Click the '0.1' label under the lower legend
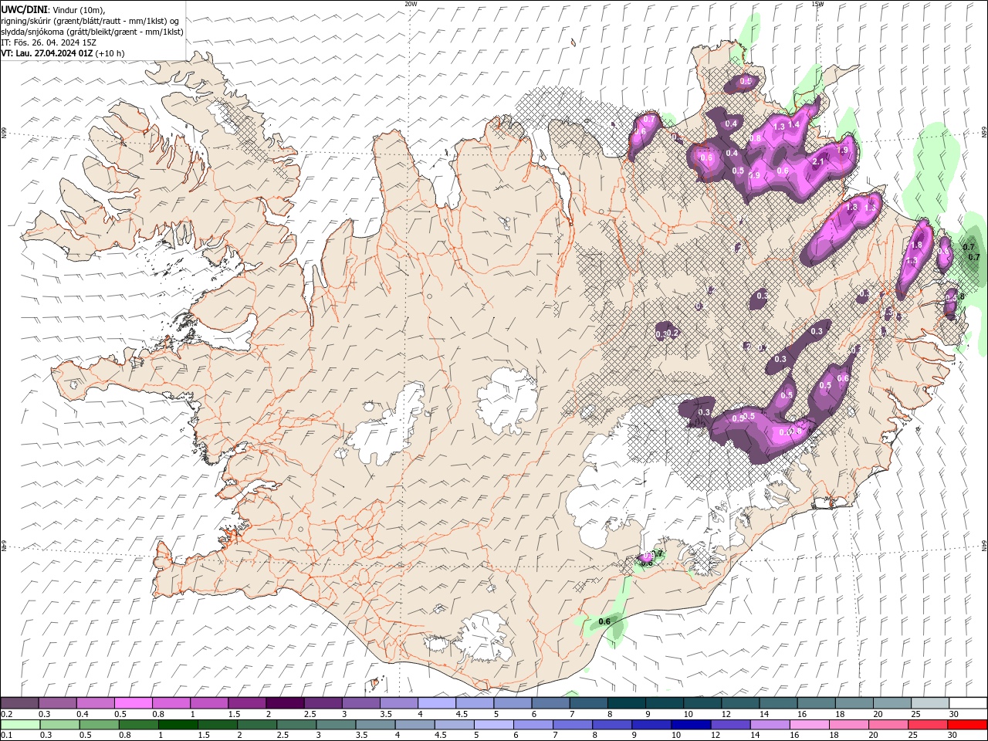988x741 pixels. pos(7,735)
